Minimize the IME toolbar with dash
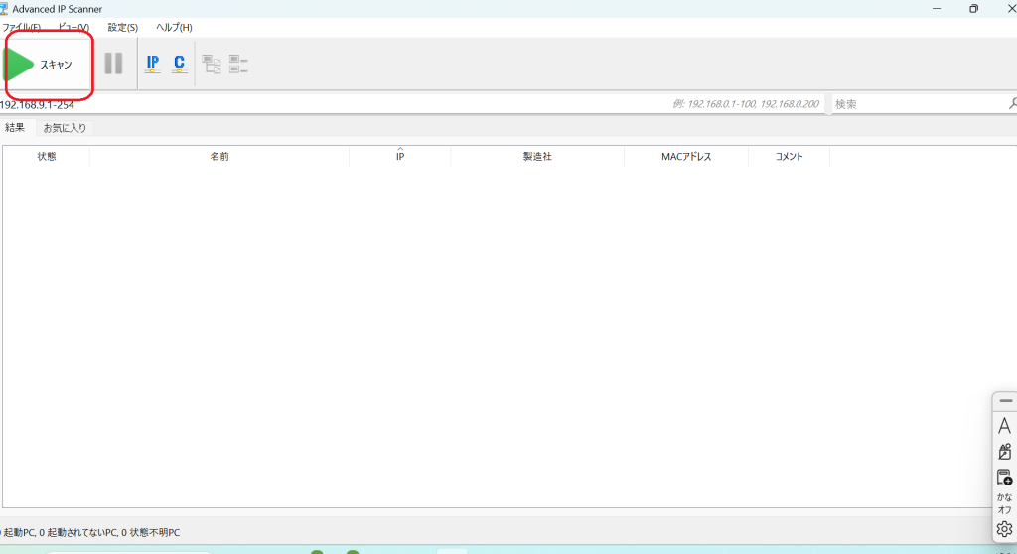Image resolution: width=1017 pixels, height=554 pixels. 1005,400
